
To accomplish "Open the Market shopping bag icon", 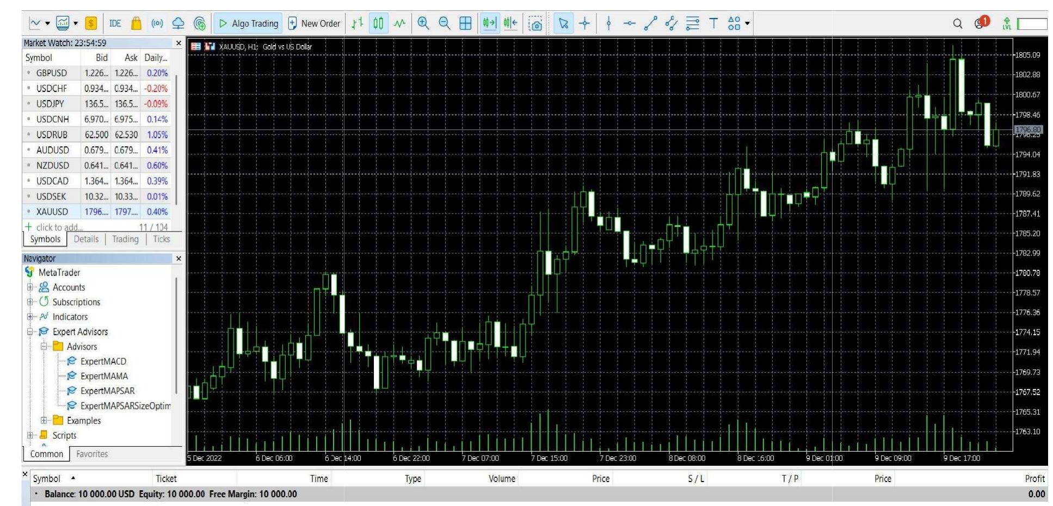I will [137, 23].
